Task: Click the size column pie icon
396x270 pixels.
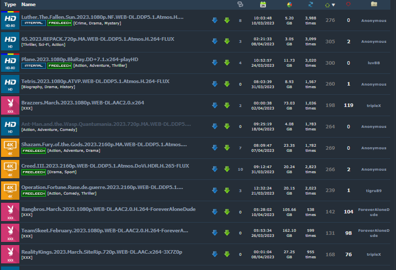Action: pos(289,5)
